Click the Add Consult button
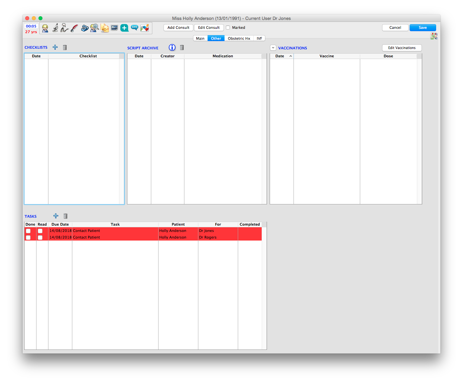The width and height of the screenshot is (463, 384). (x=178, y=27)
